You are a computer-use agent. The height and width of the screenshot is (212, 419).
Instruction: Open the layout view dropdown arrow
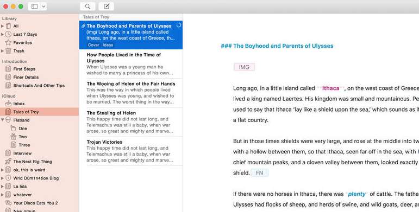pos(43,7)
